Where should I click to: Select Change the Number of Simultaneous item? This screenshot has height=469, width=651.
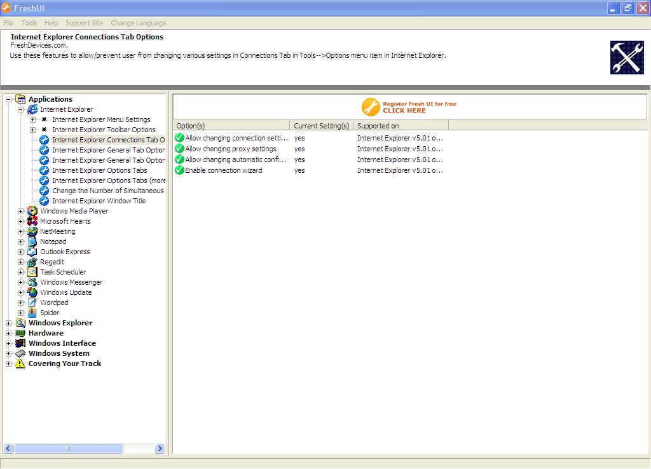(x=108, y=191)
